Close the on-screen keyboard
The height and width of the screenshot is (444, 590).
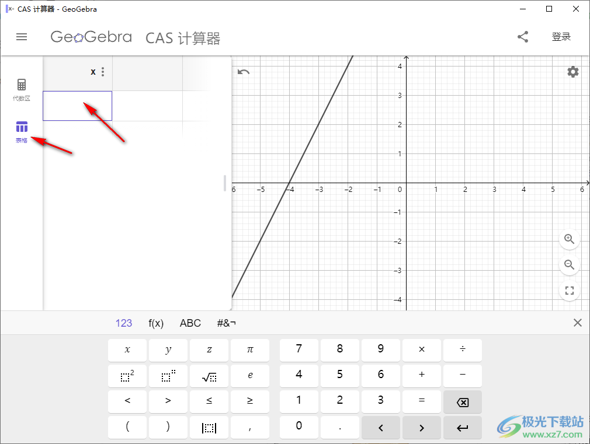[578, 323]
